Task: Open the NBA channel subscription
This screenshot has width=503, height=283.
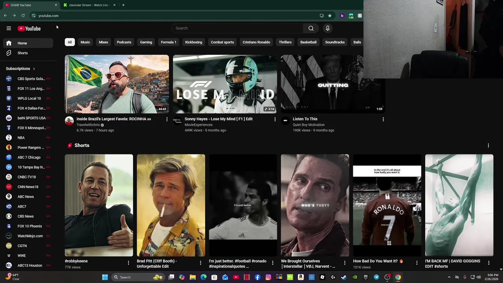Action: pos(28,138)
